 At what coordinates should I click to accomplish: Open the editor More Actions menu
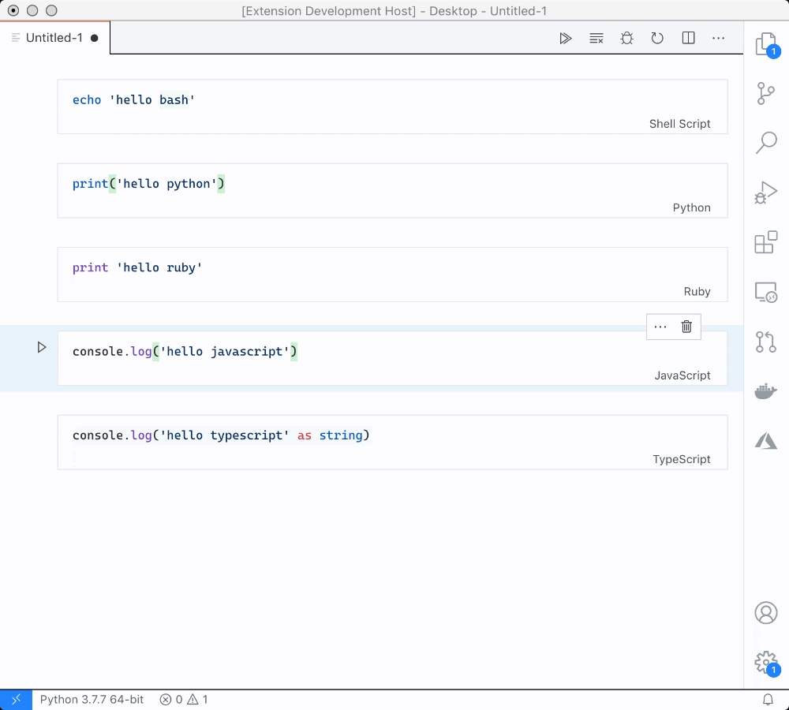click(x=718, y=37)
